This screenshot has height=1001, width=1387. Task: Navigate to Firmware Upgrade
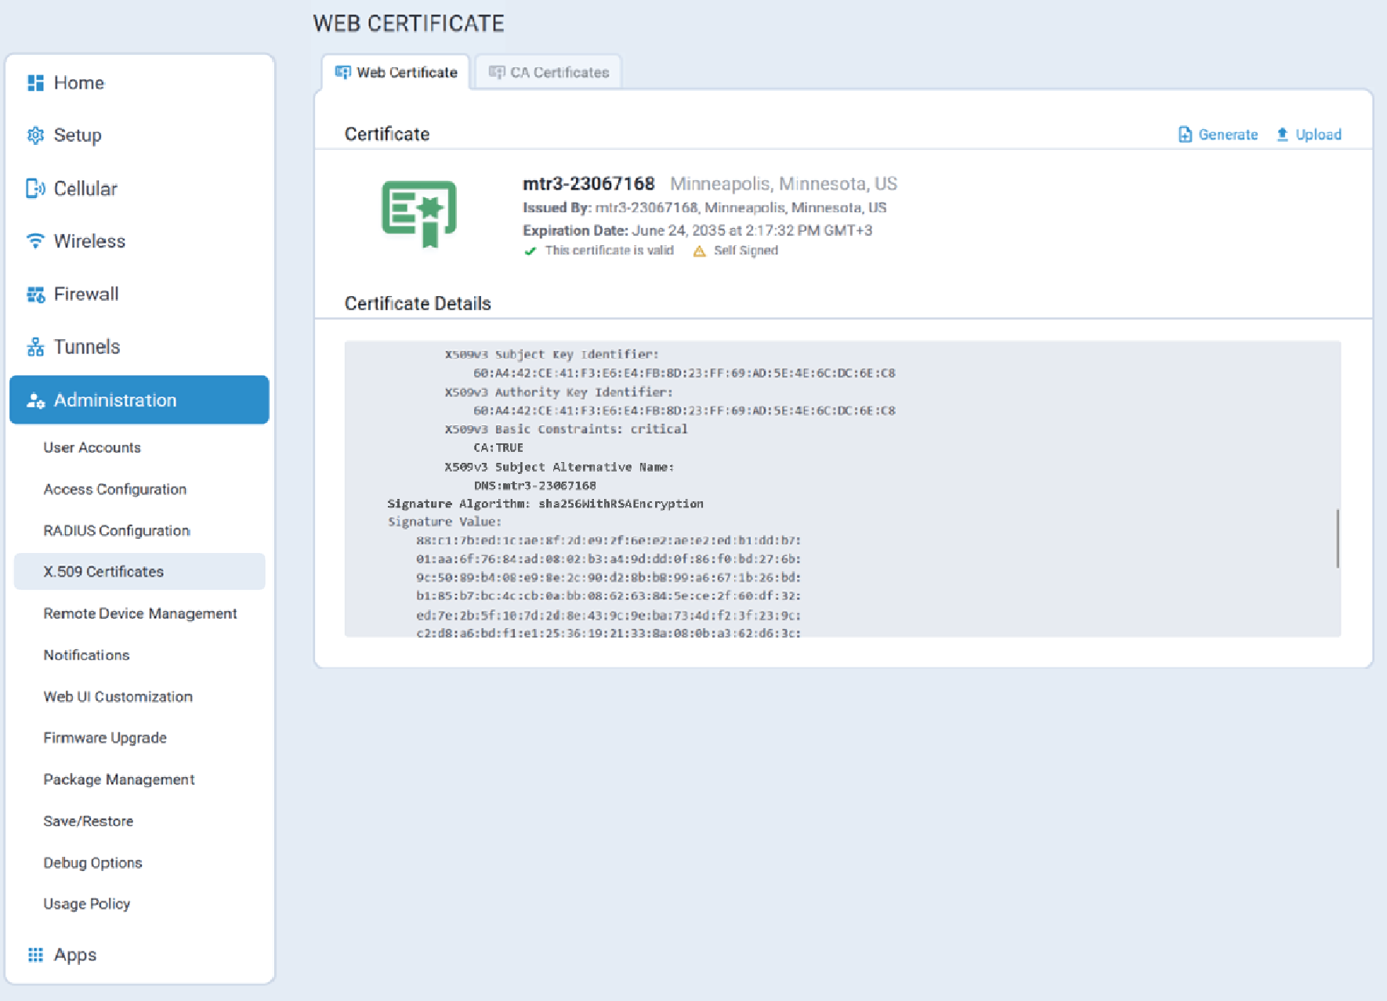[104, 738]
